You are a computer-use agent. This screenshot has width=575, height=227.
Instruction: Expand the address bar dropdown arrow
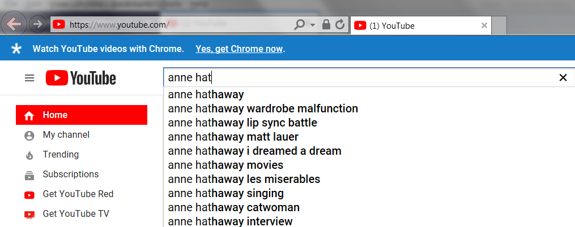tap(313, 25)
